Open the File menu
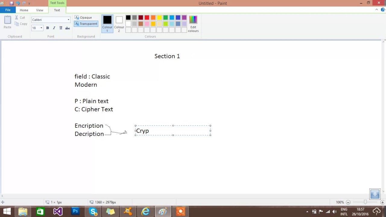 click(x=8, y=10)
